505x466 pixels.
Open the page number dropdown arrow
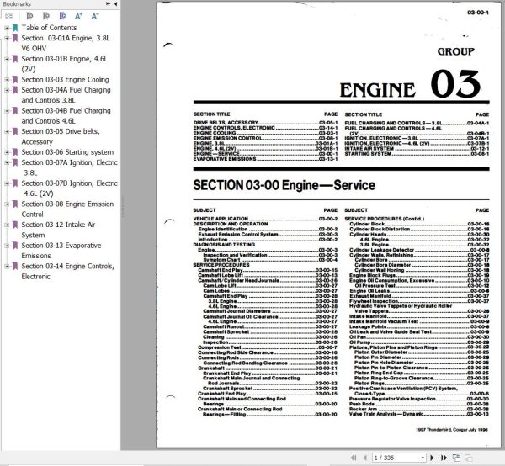pyautogui.click(x=423, y=458)
